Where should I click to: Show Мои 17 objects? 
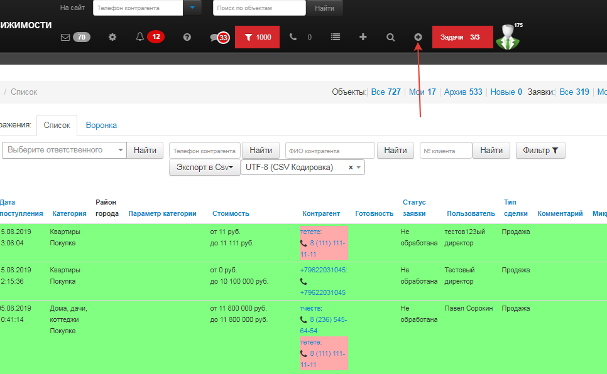(x=422, y=92)
